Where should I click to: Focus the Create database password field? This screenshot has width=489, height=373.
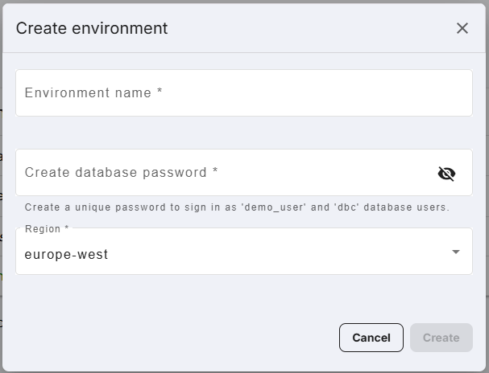(226, 173)
